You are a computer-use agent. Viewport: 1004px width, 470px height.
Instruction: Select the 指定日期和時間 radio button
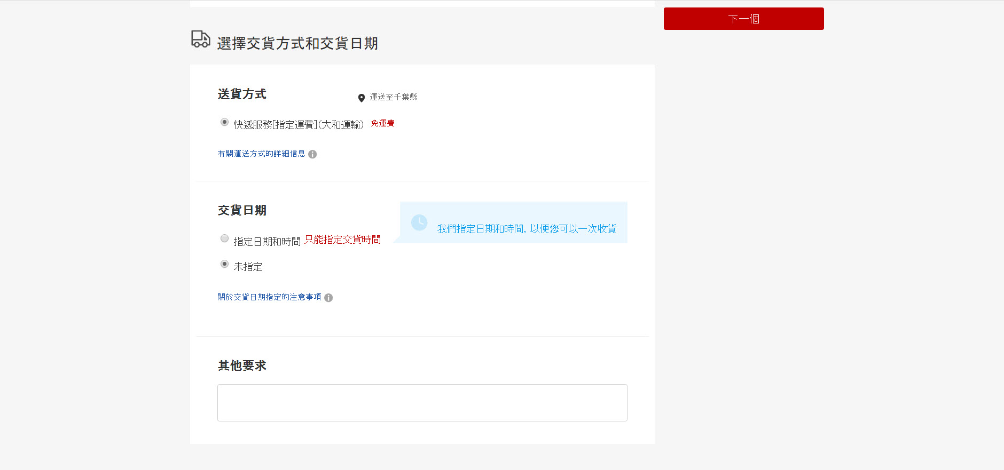click(x=225, y=238)
